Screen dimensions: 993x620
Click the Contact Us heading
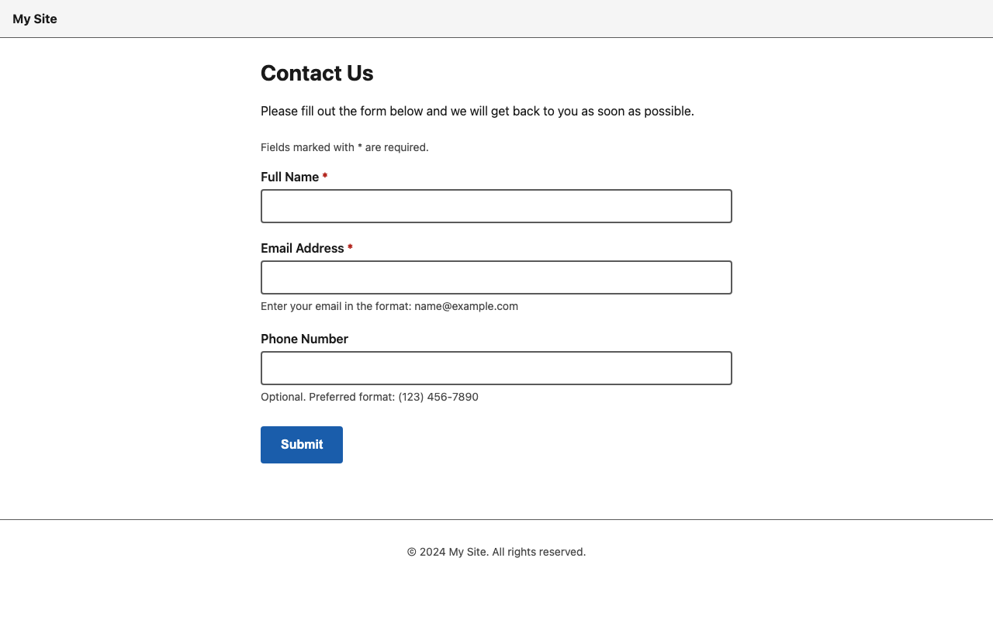click(x=317, y=73)
